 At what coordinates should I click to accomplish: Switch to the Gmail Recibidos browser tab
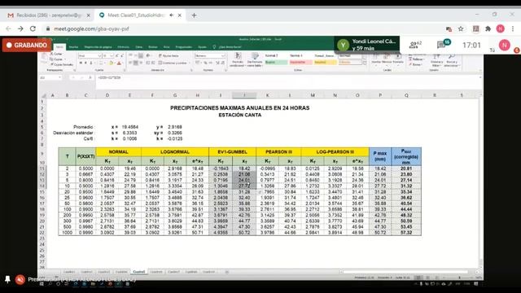click(x=49, y=15)
